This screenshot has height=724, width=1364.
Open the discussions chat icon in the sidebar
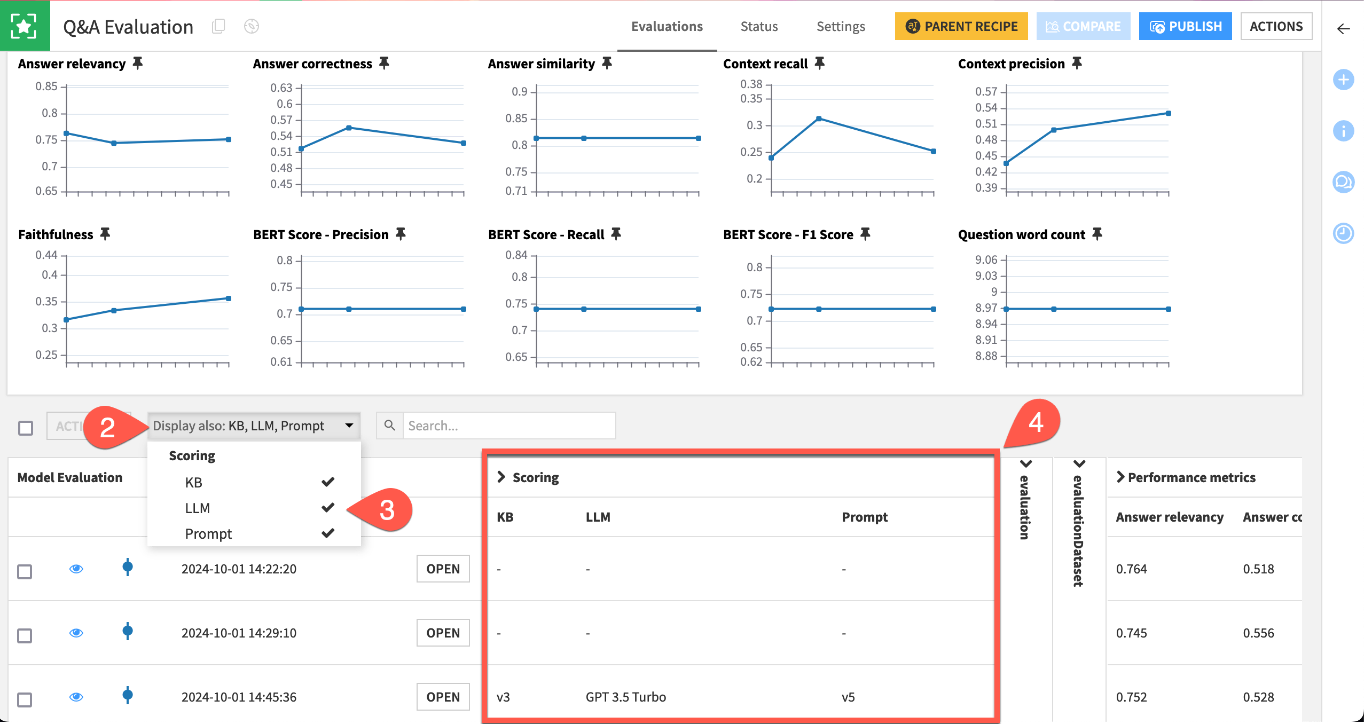[1343, 182]
